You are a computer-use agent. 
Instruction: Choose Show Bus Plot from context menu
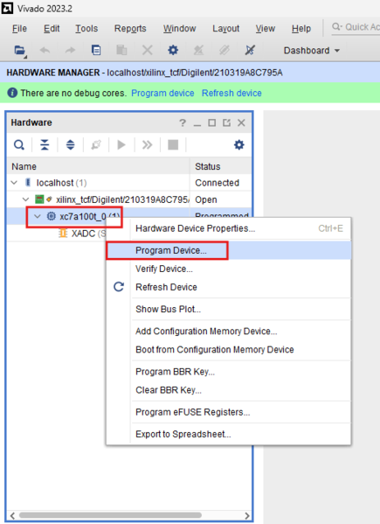pos(229,309)
